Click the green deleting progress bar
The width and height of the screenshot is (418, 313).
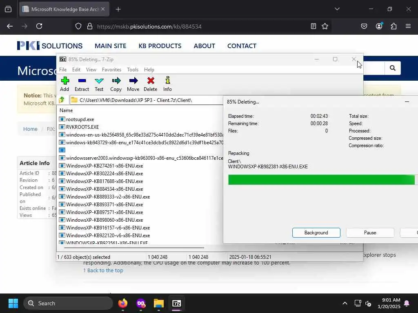(x=321, y=180)
